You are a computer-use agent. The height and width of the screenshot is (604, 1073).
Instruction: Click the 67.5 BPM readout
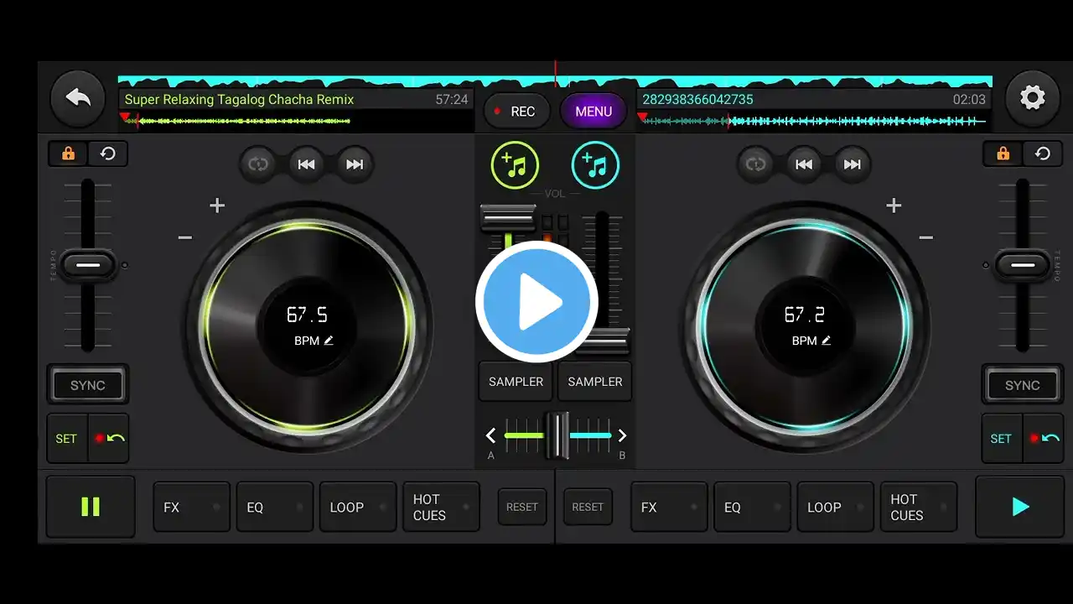click(x=308, y=315)
